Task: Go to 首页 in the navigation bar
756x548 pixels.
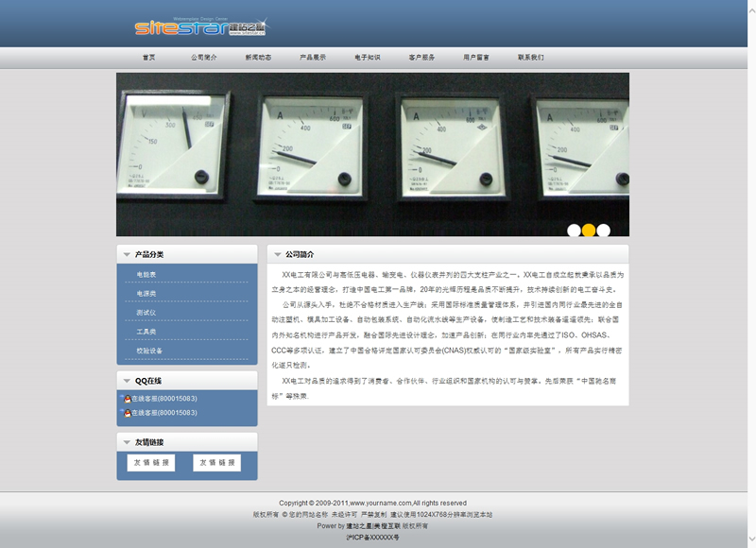Action: click(148, 58)
